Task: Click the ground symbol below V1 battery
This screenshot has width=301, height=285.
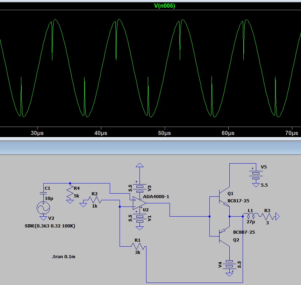Action: point(139,228)
